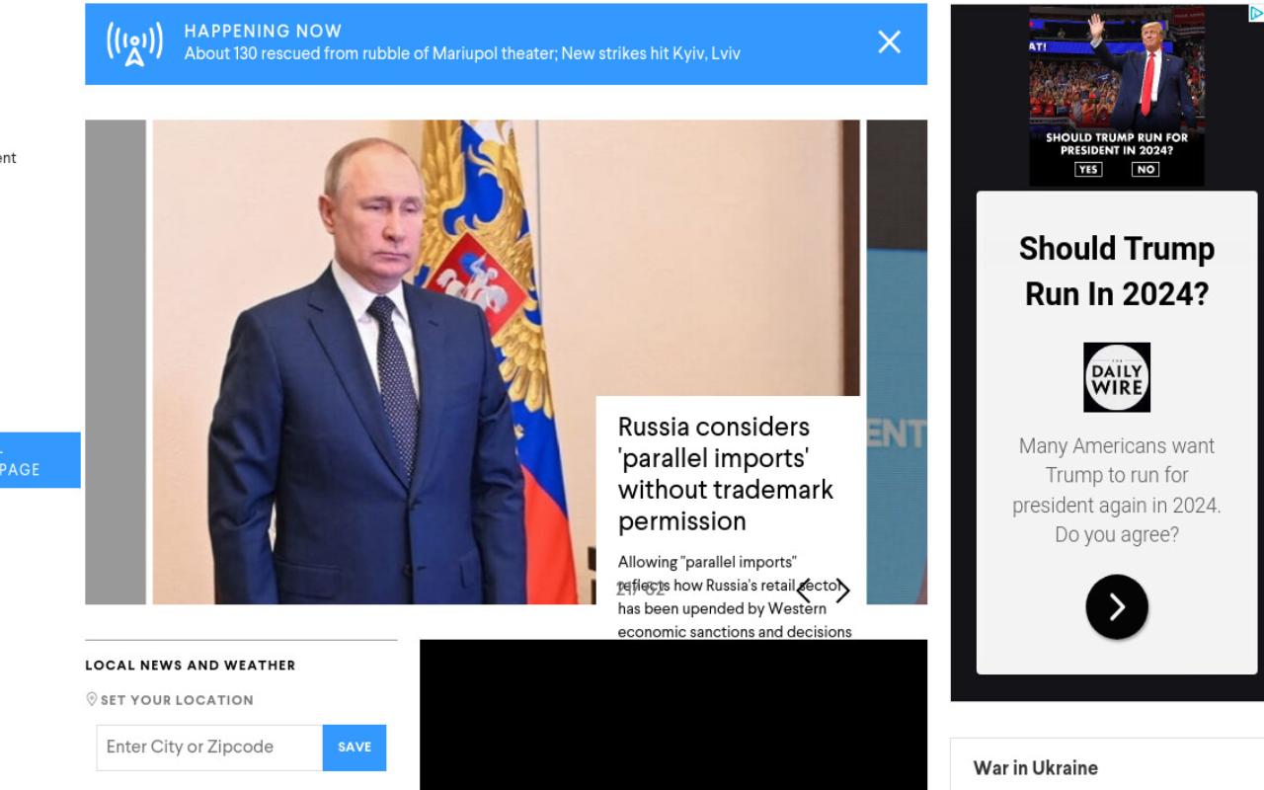Click the Happening Now broadcast tower icon
1264x790 pixels.
coord(134,43)
